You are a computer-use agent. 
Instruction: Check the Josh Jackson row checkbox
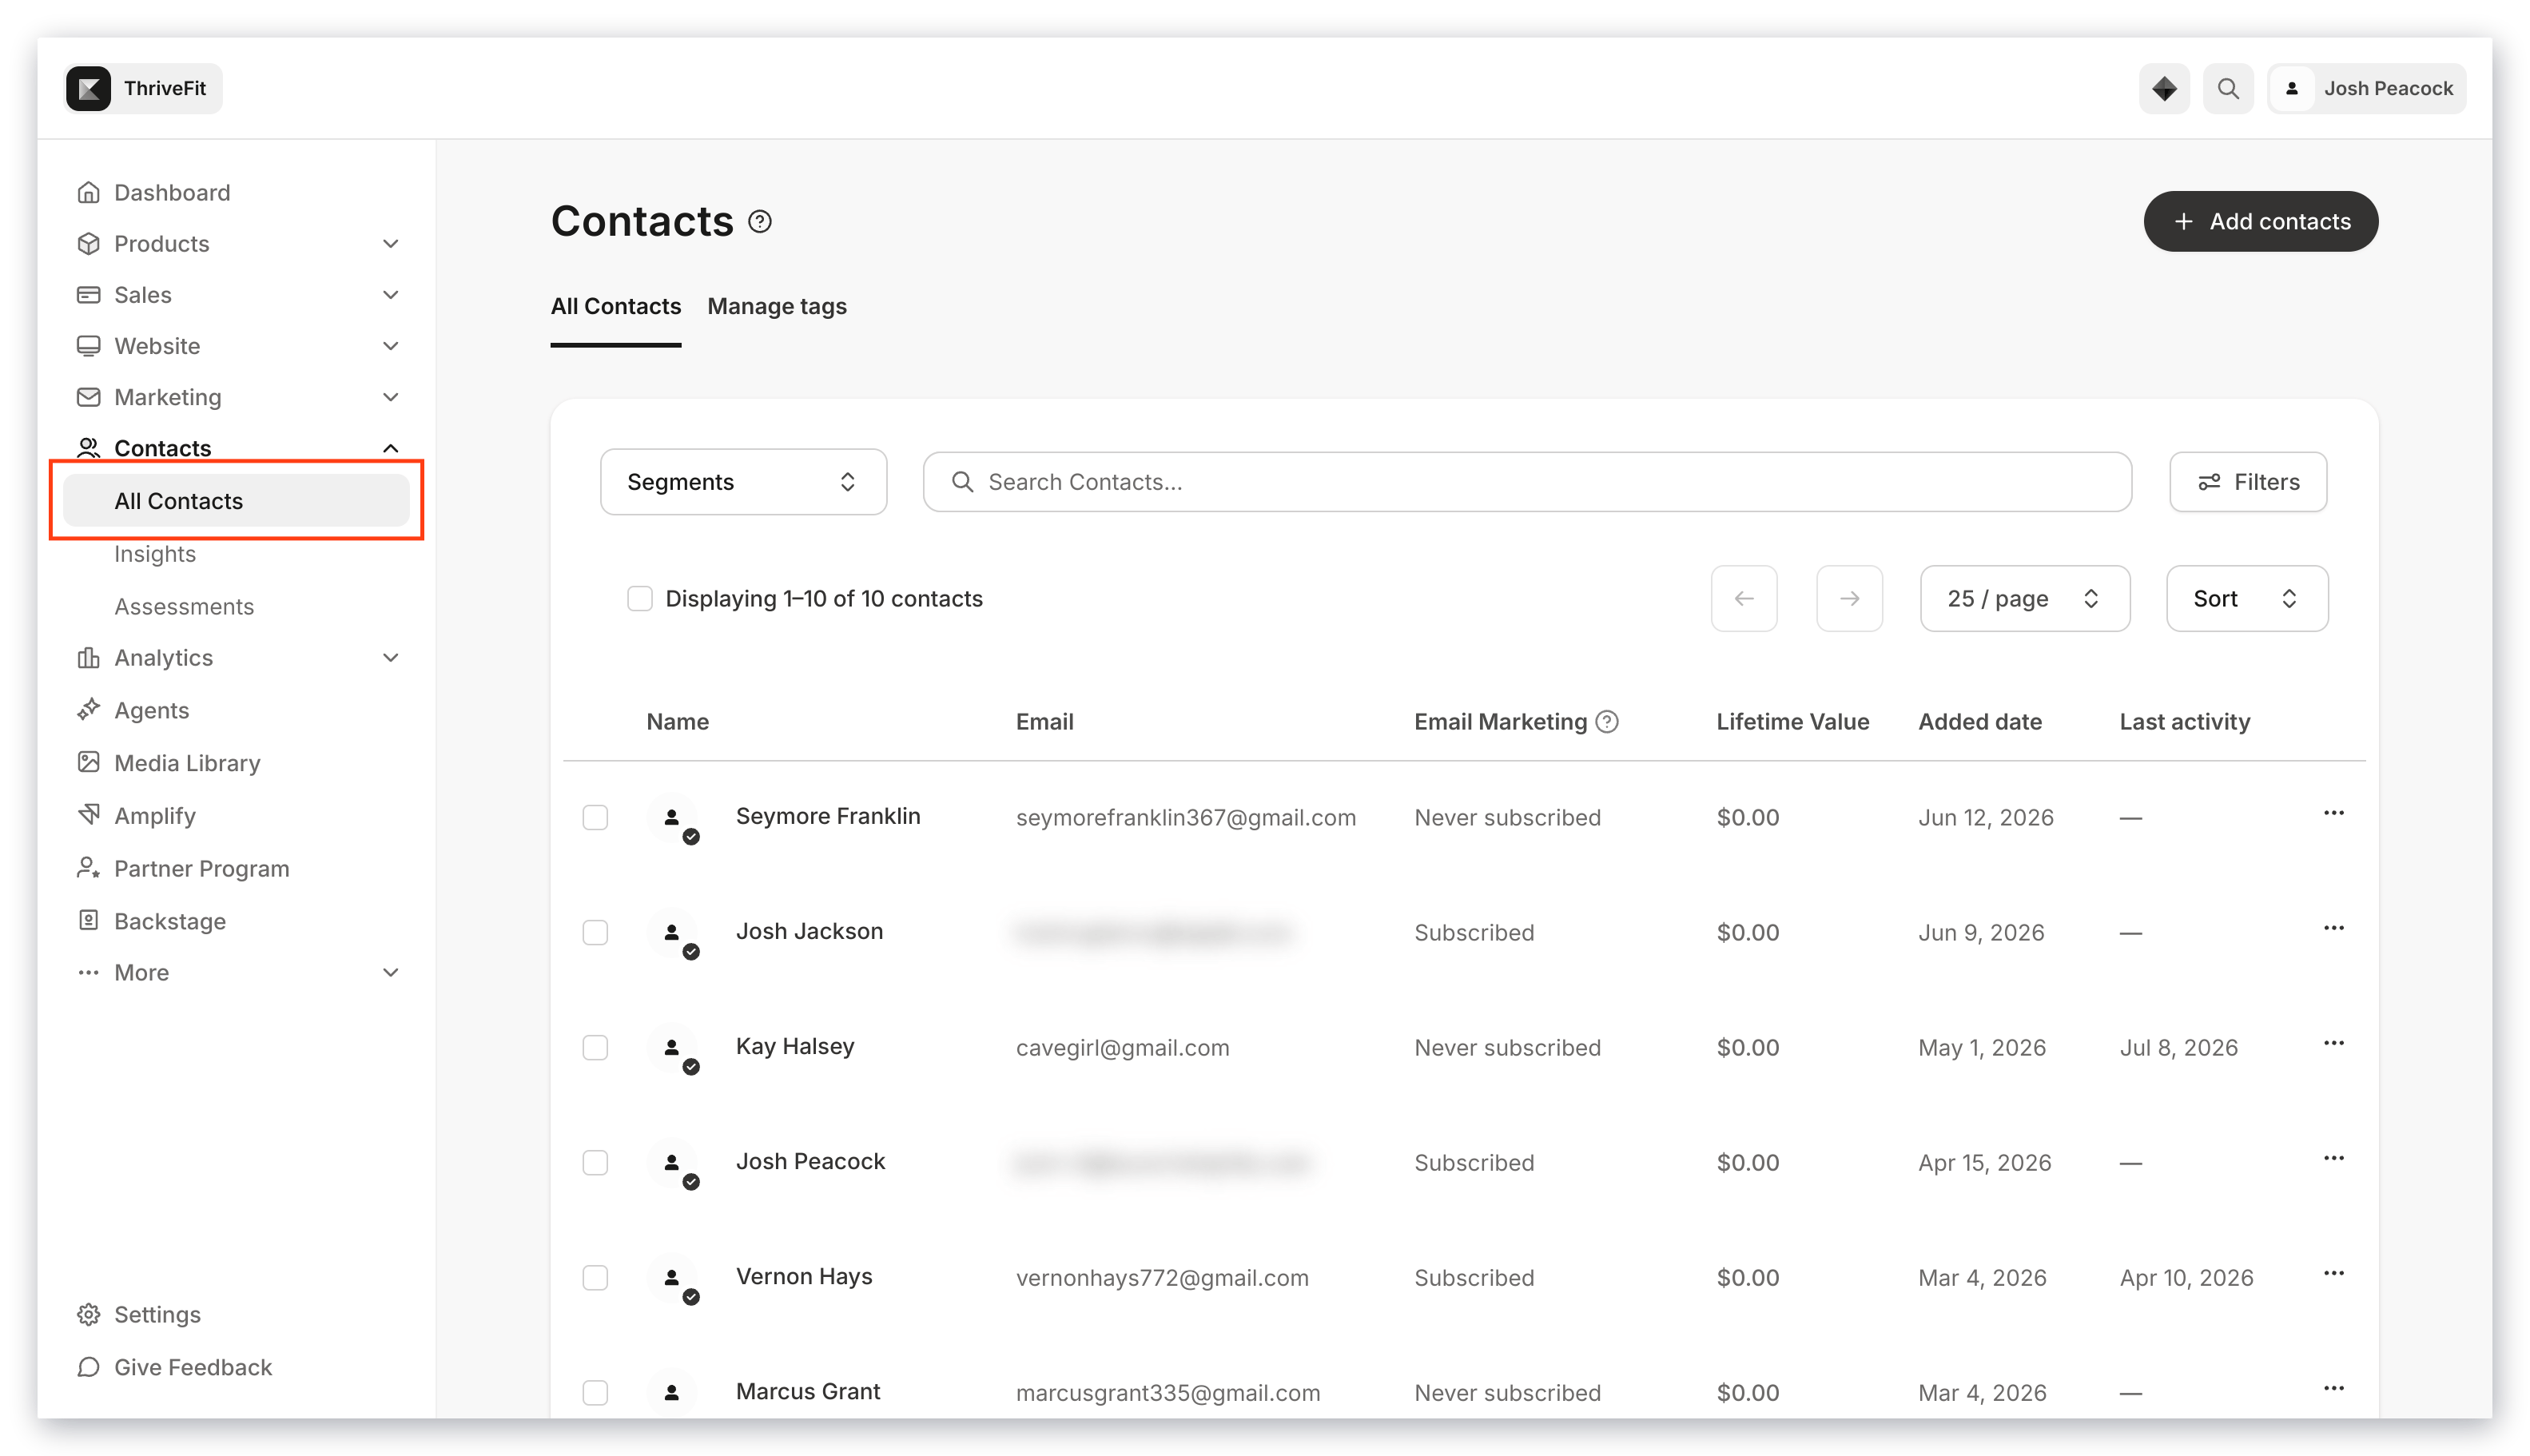[595, 933]
